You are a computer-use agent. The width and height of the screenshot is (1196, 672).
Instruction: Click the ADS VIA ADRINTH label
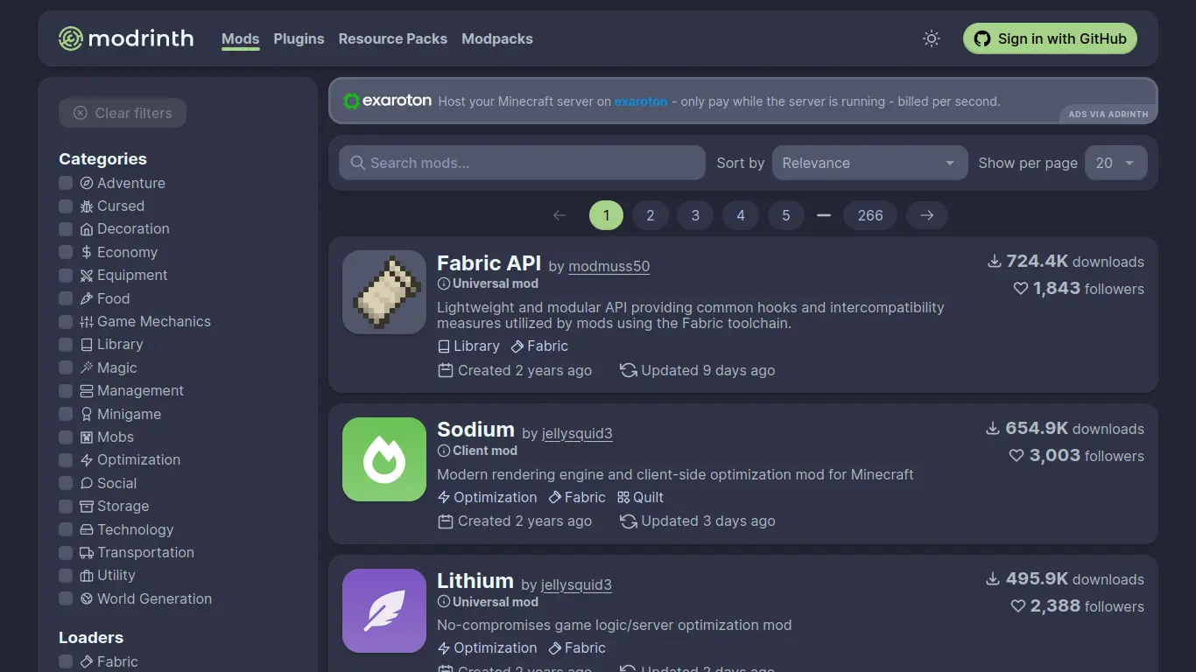pyautogui.click(x=1108, y=115)
